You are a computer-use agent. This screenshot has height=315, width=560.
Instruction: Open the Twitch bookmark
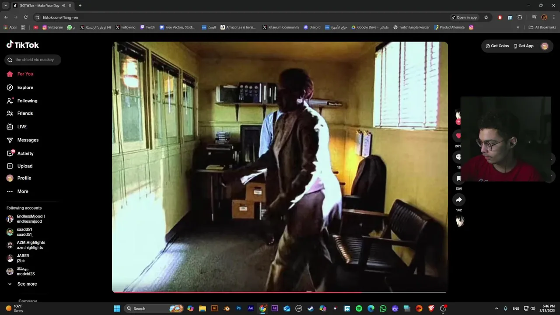(x=148, y=27)
